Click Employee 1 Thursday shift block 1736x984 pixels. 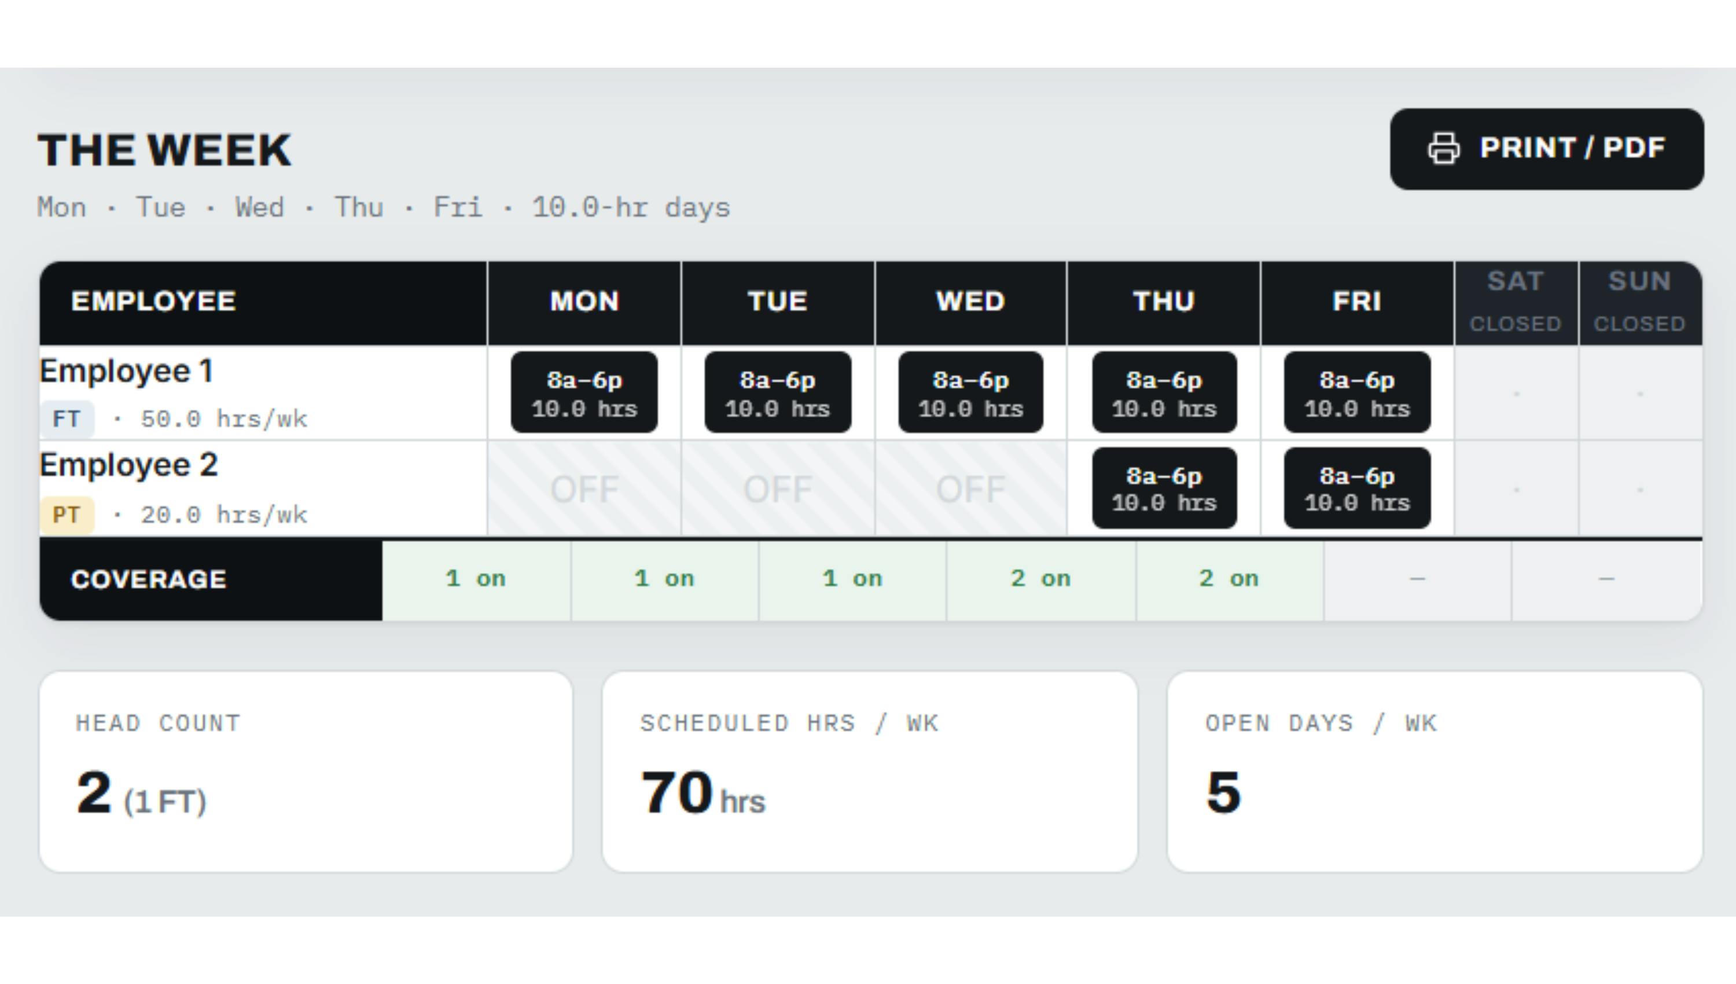pos(1164,392)
